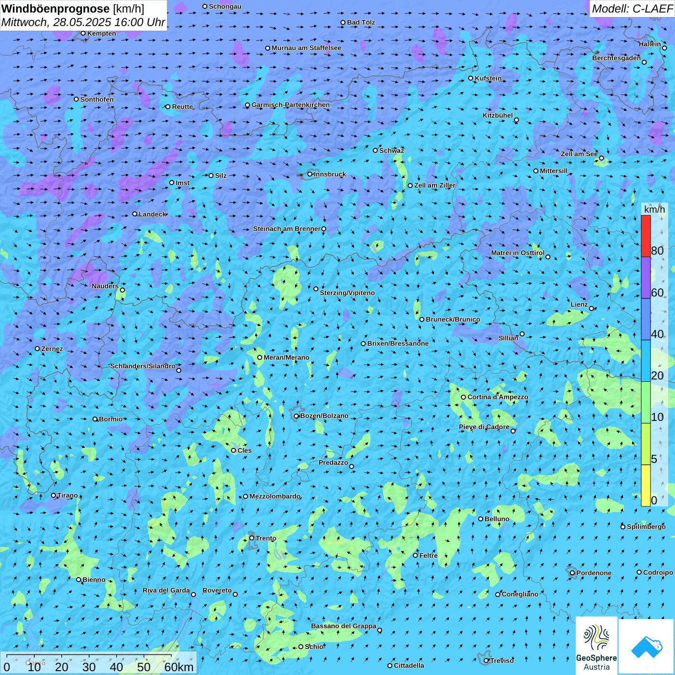Screen dimensions: 675x675
Task: Click the 'Zernez' label
Action: pos(52,349)
